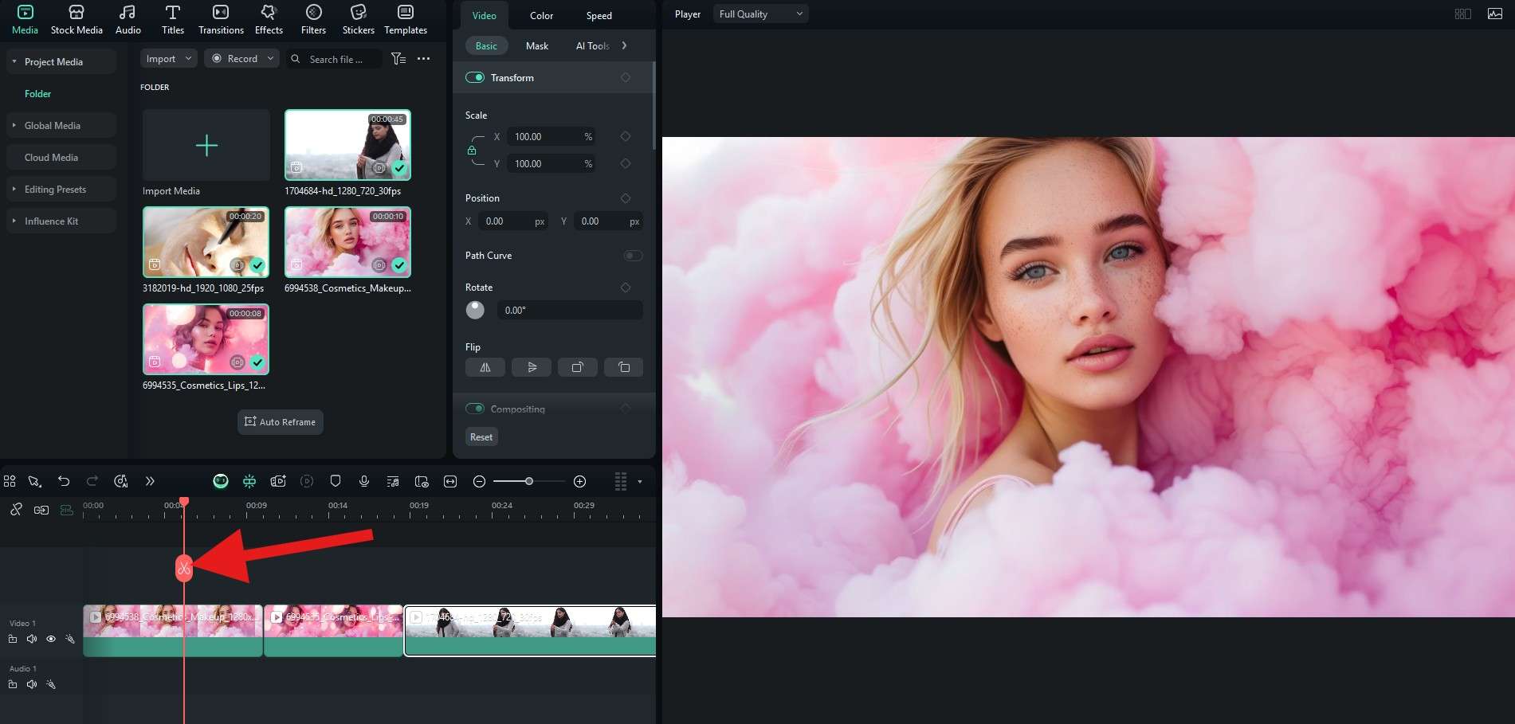Redo the last undone action
The image size is (1515, 724).
point(92,481)
